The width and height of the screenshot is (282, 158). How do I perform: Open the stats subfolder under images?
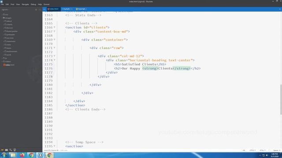[7, 45]
